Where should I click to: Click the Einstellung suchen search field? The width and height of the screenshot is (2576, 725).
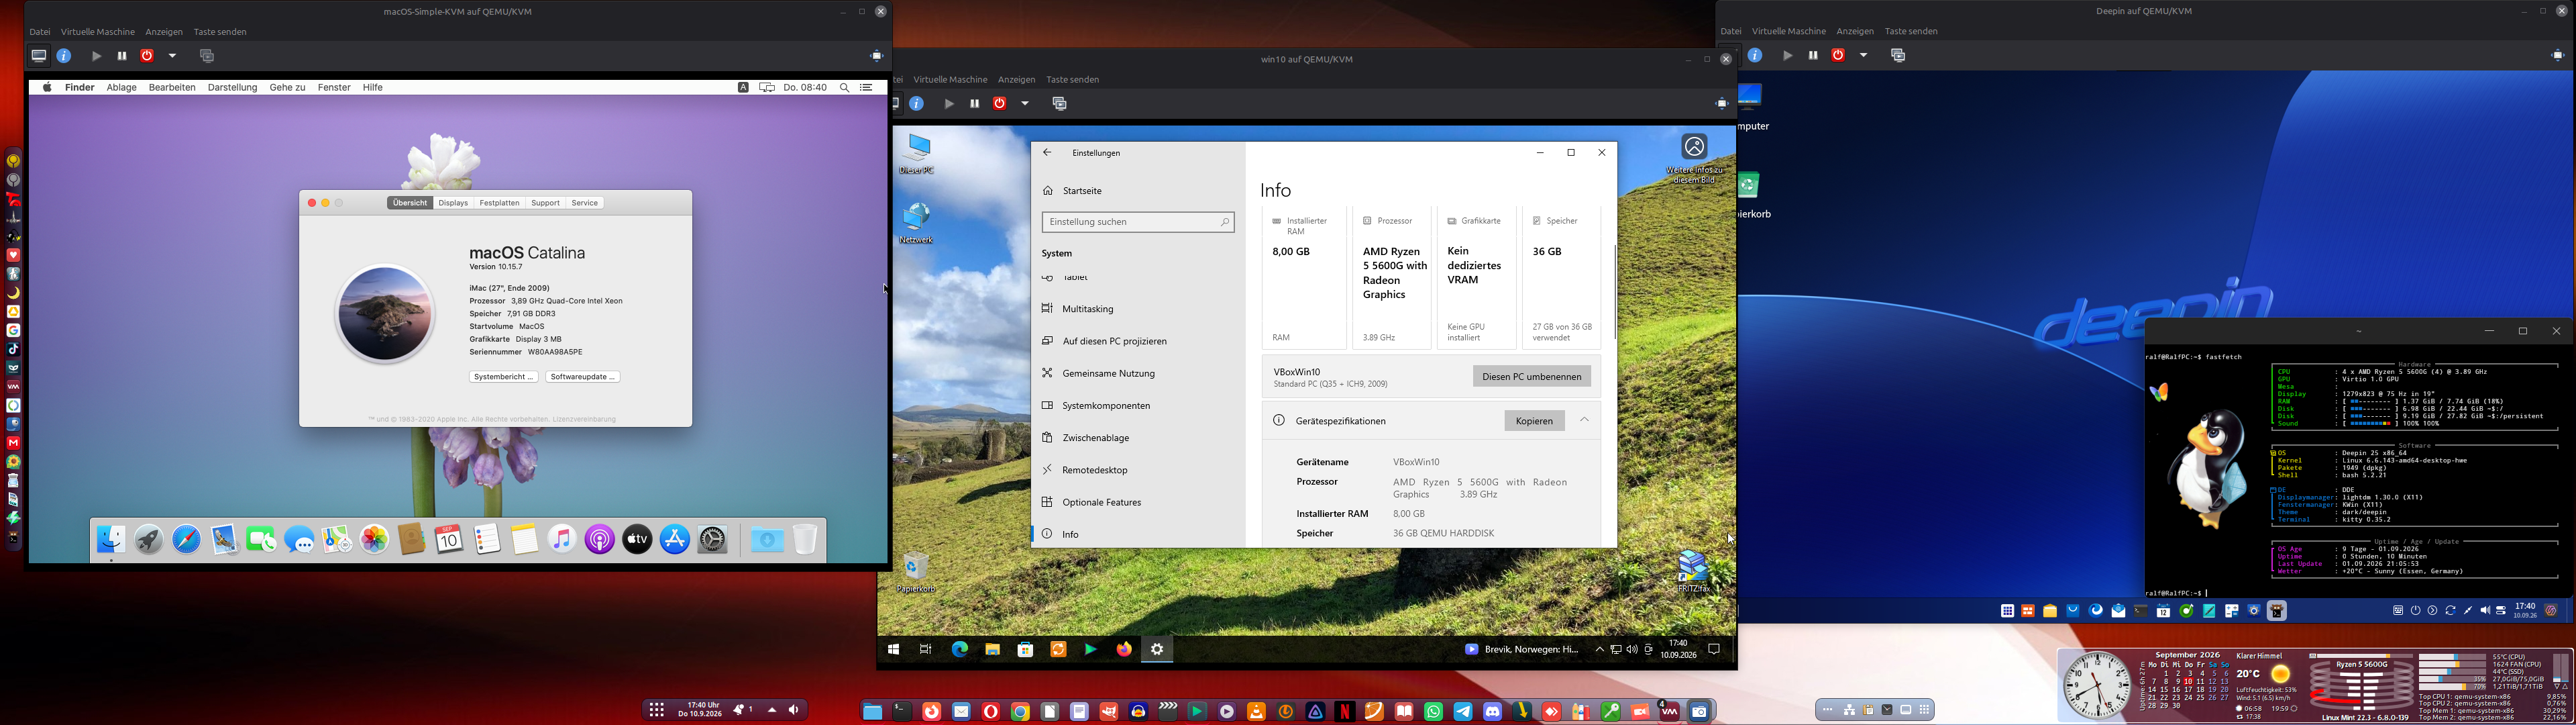[x=1138, y=222]
